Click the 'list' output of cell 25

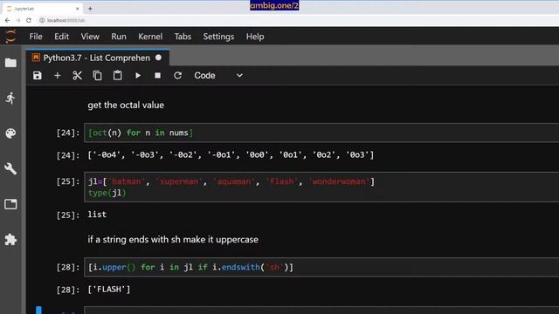(97, 215)
